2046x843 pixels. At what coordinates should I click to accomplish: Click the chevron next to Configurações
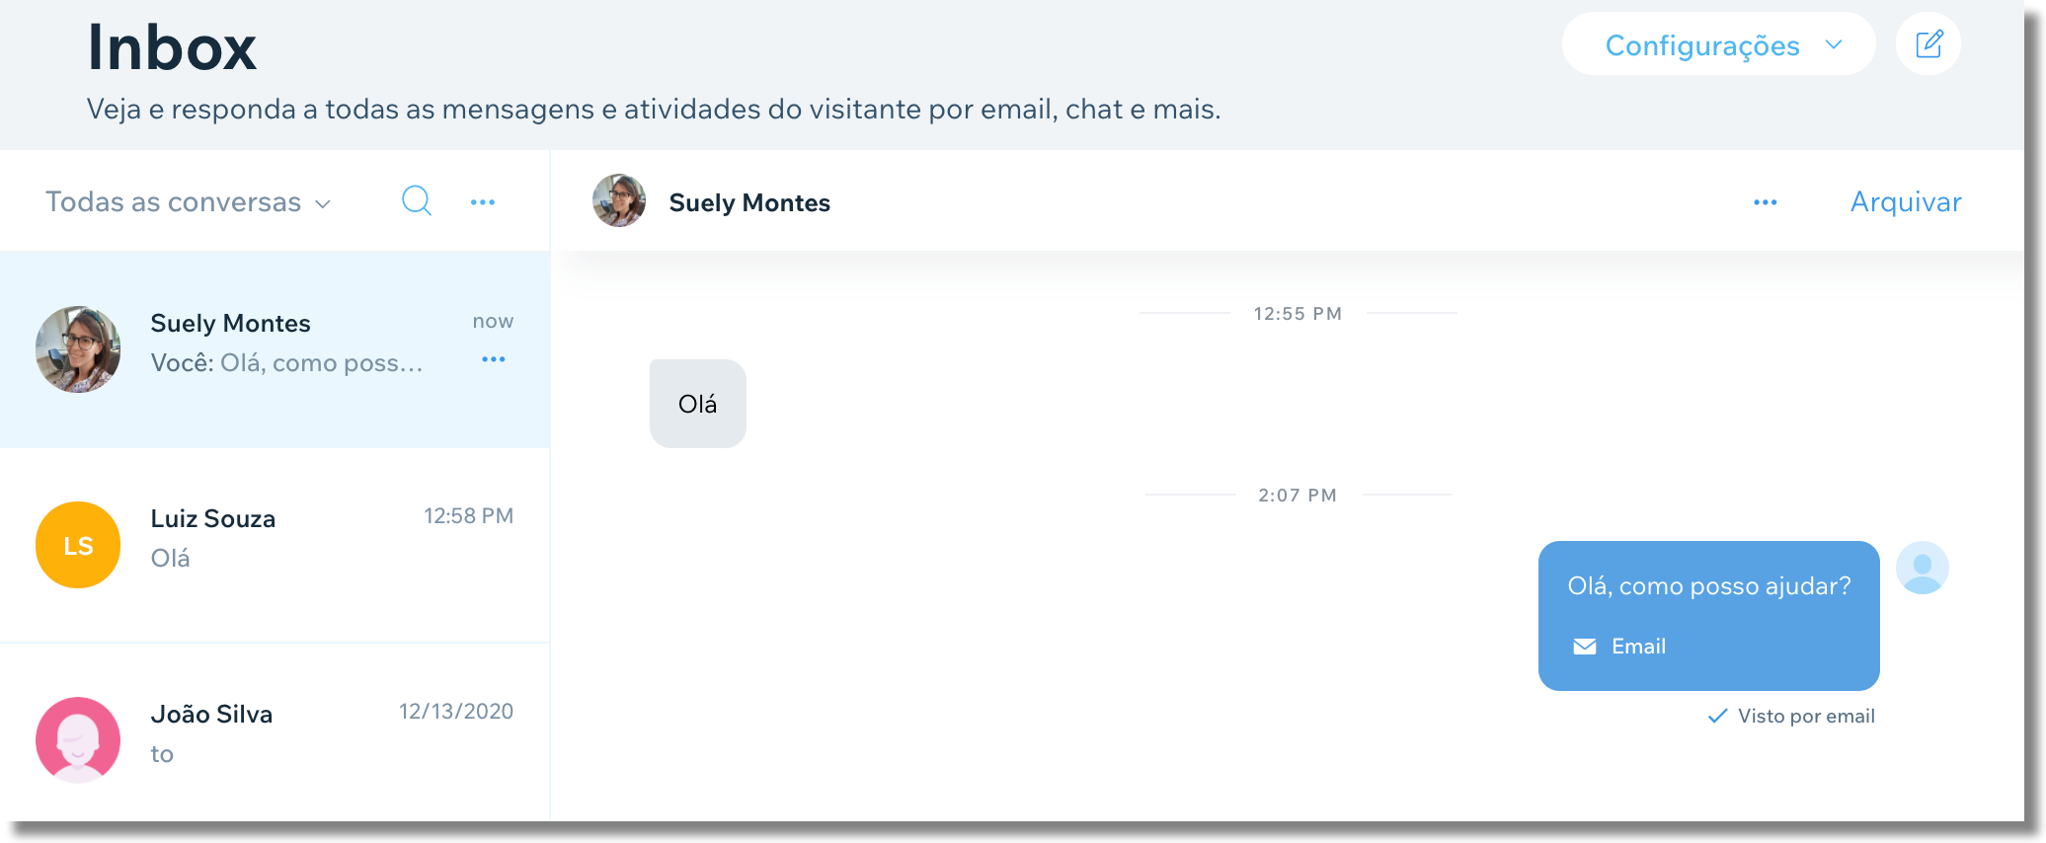click(x=1835, y=44)
